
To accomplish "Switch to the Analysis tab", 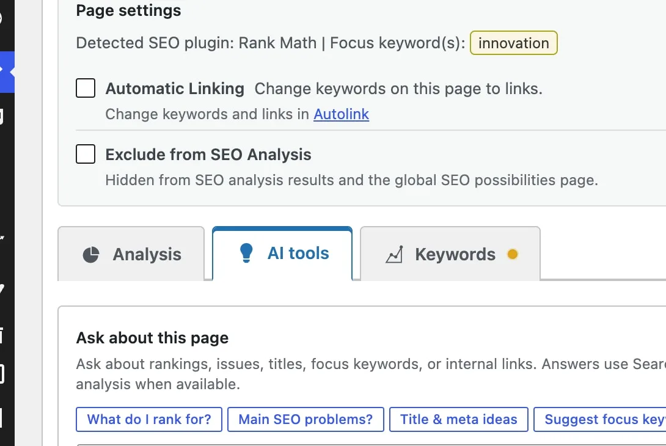I will [131, 254].
